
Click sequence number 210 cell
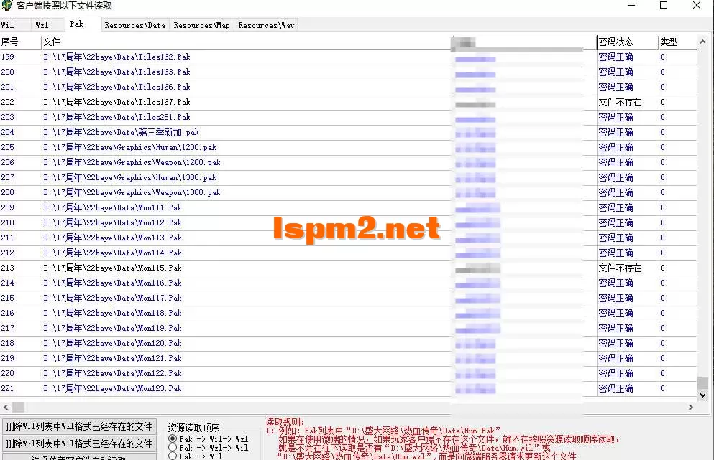[8, 222]
